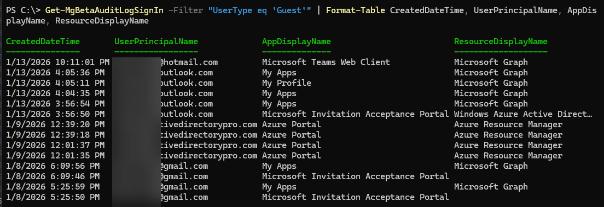Click timestamp 1/13/2026 10:11:01 PM
This screenshot has height=207, width=604.
[58, 62]
